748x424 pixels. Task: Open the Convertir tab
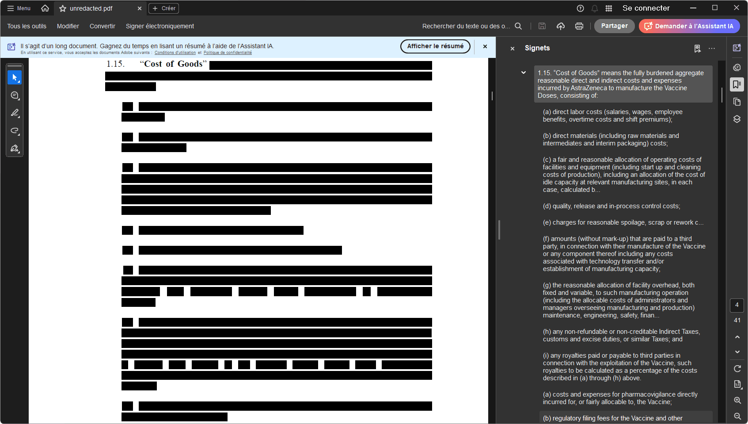coord(102,26)
